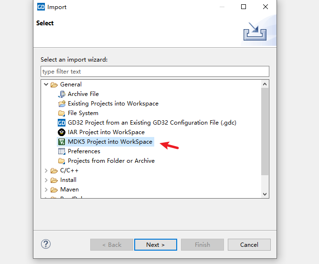Viewport: 319px width, 264px height.
Task: Expand the Install category
Action: click(x=46, y=180)
